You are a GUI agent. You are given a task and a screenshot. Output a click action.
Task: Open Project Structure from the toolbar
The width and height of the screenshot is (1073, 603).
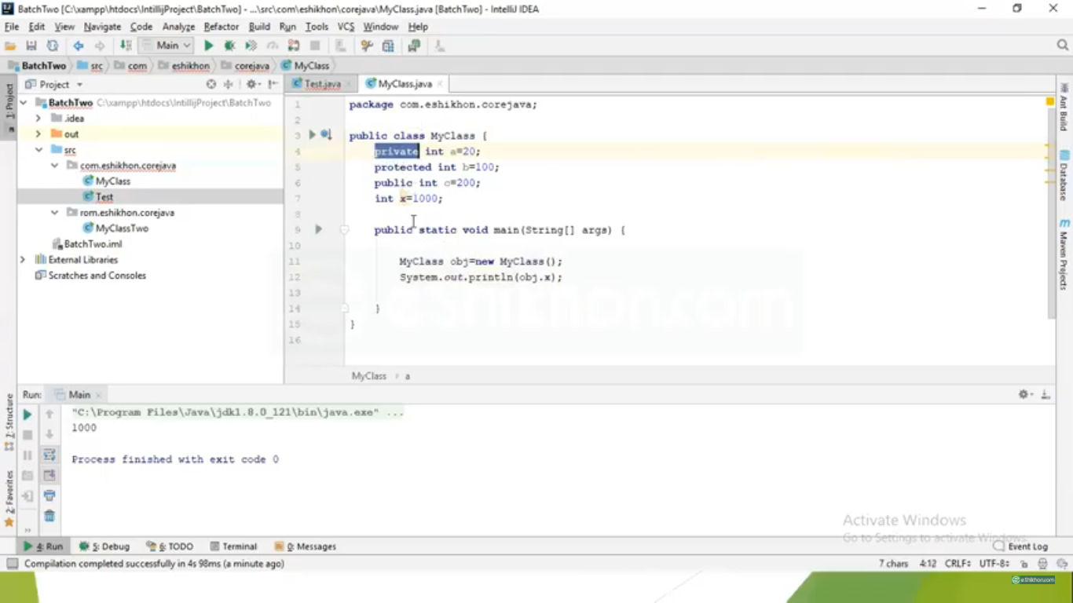388,46
